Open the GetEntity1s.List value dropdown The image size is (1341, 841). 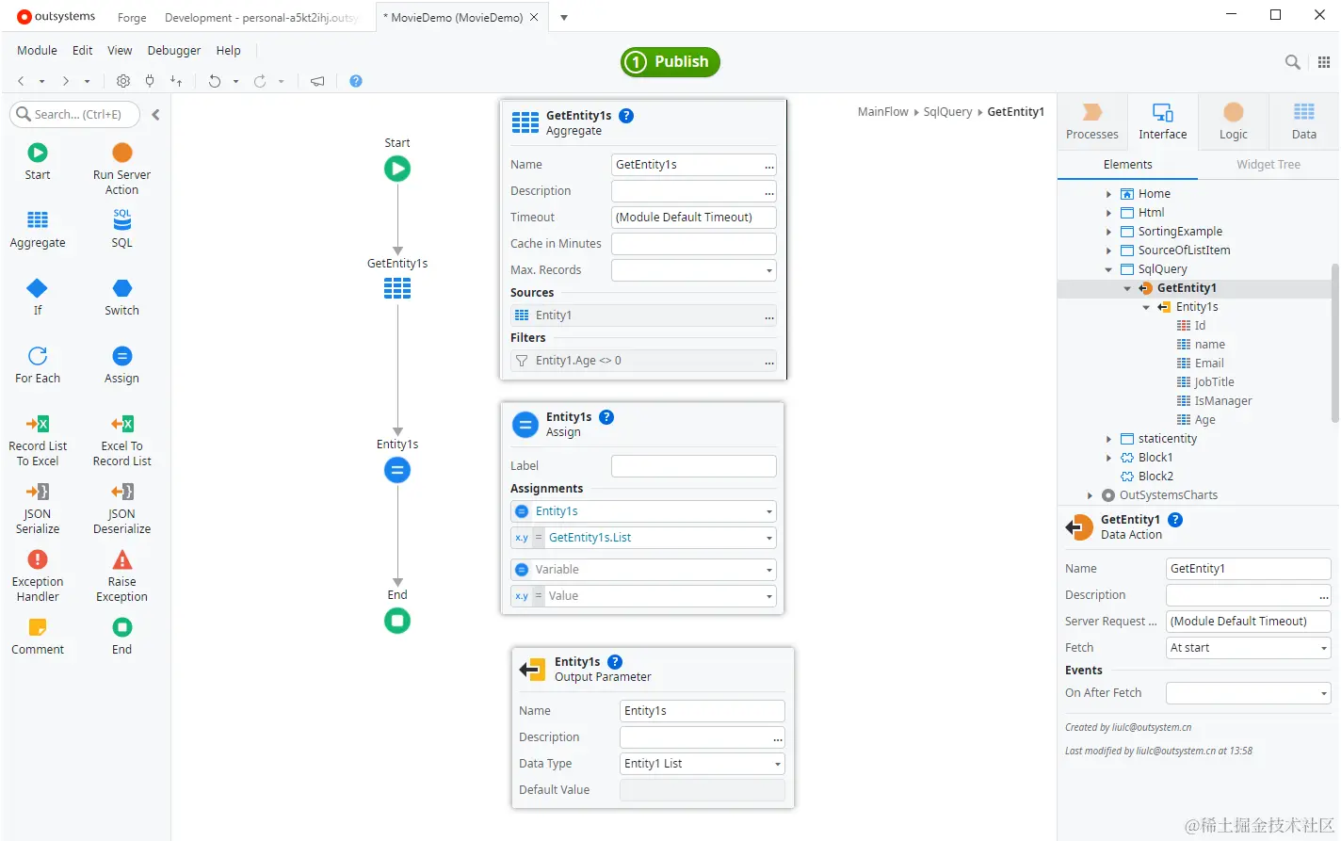[769, 538]
